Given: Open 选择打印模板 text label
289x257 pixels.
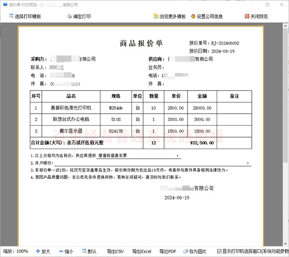Looking at the screenshot, I should [x=28, y=16].
